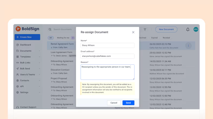Click the New Document button

[166, 29]
